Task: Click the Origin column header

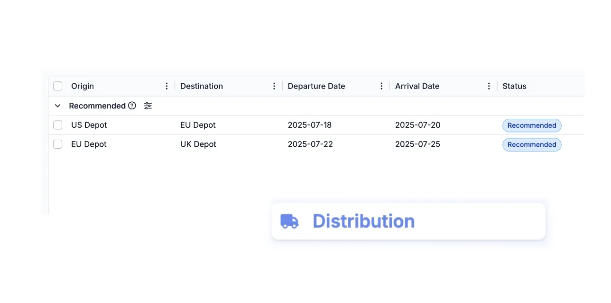Action: (83, 86)
